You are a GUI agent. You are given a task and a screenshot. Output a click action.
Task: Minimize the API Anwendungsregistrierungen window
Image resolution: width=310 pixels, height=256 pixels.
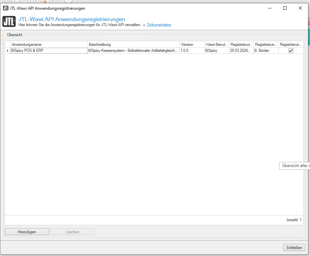[269, 8]
